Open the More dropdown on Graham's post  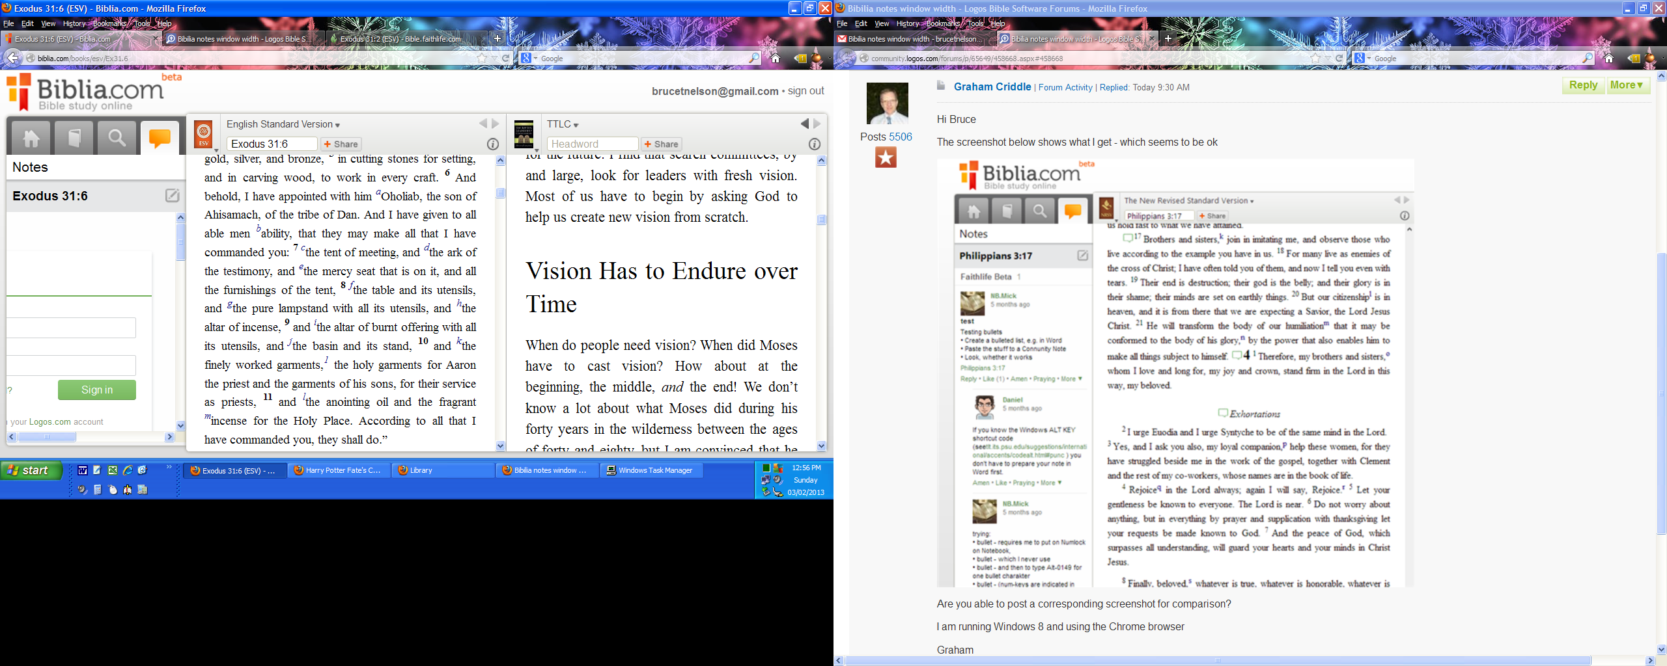click(x=1628, y=85)
